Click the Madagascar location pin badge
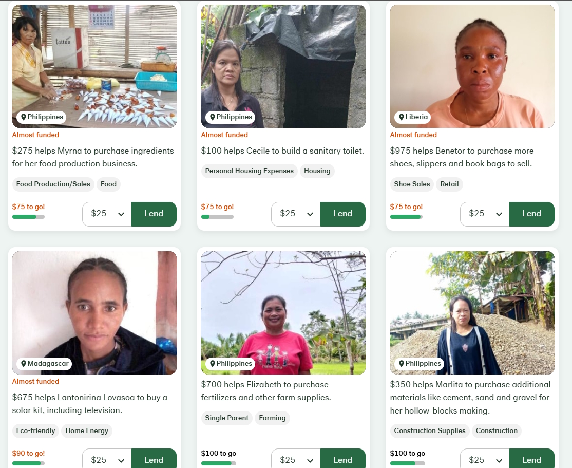 [44, 364]
